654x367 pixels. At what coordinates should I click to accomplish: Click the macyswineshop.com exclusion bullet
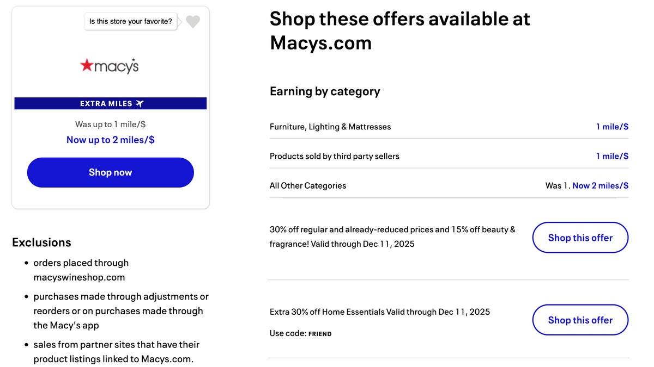pos(81,270)
